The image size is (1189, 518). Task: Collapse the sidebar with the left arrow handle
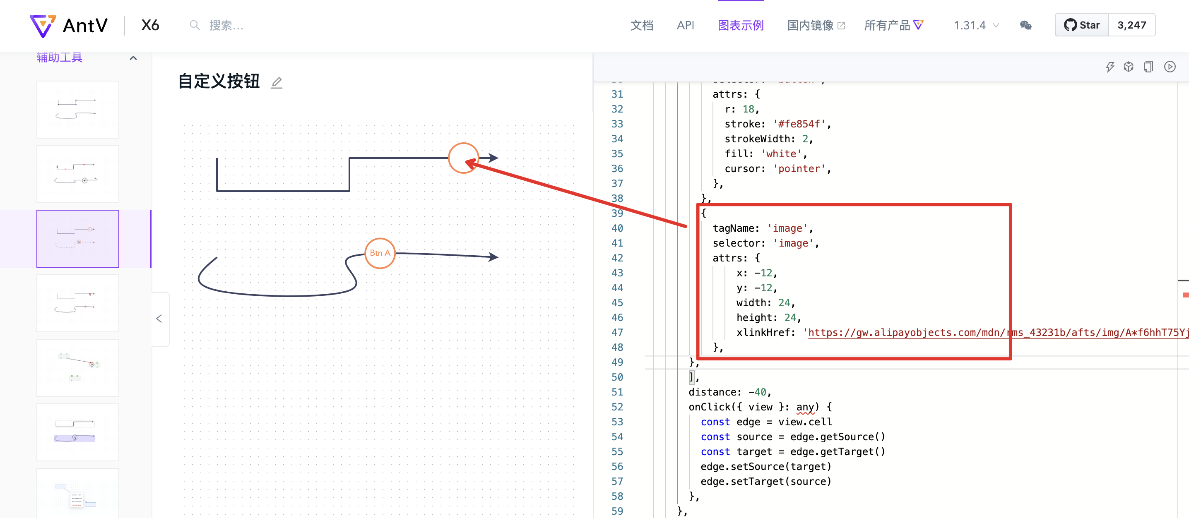coord(159,319)
